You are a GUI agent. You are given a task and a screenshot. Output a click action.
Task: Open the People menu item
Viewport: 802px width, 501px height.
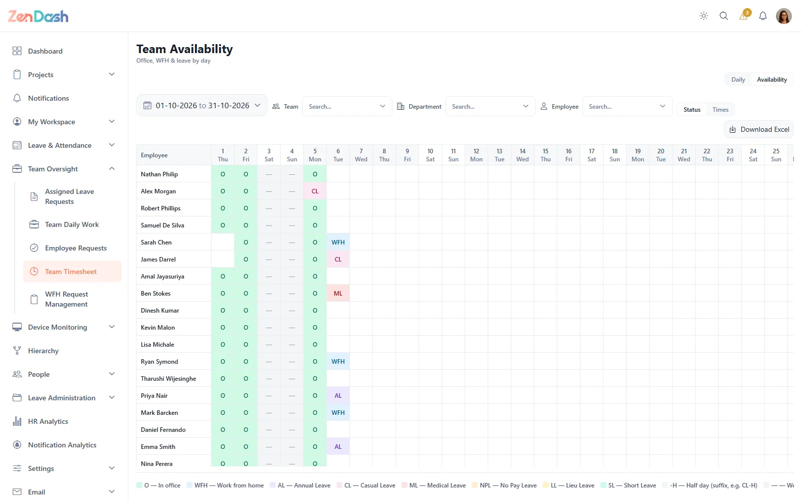tap(64, 374)
